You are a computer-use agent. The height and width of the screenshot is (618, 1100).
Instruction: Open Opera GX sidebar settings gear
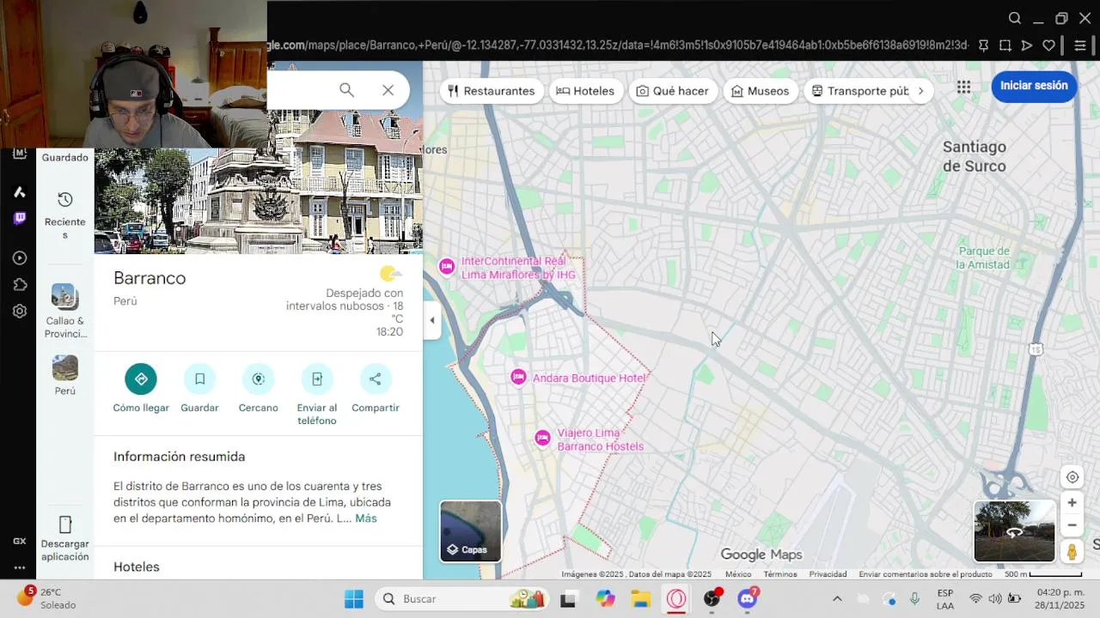tap(20, 311)
